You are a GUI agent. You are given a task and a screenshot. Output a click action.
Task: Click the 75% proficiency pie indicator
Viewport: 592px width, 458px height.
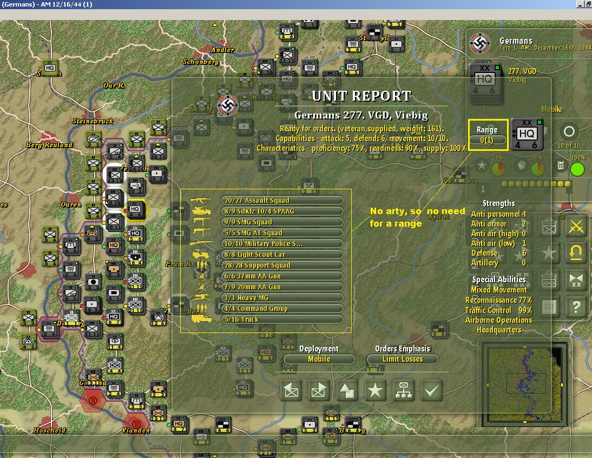point(498,169)
